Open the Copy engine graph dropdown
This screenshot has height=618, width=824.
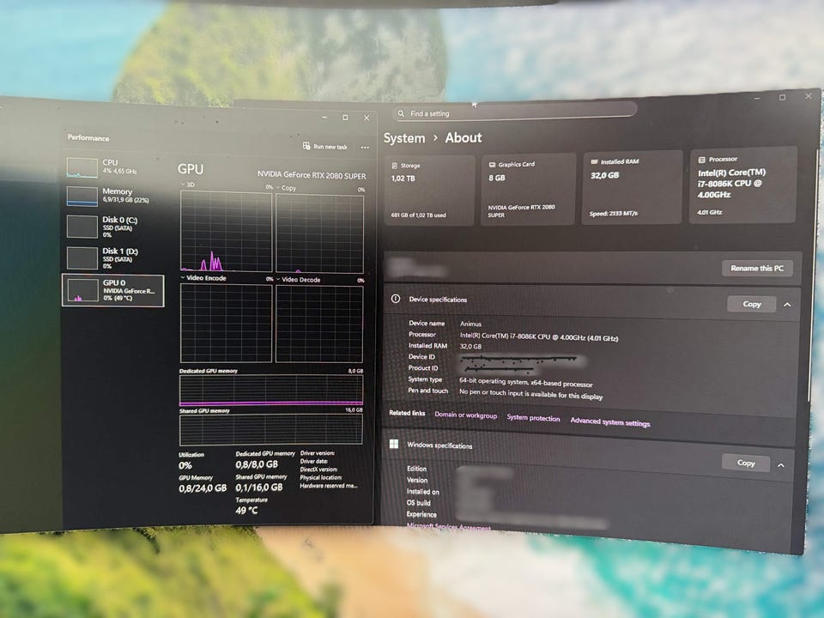click(x=278, y=188)
